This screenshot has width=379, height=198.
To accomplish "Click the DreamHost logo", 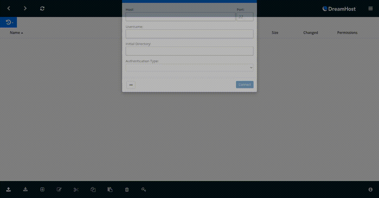I will [339, 9].
